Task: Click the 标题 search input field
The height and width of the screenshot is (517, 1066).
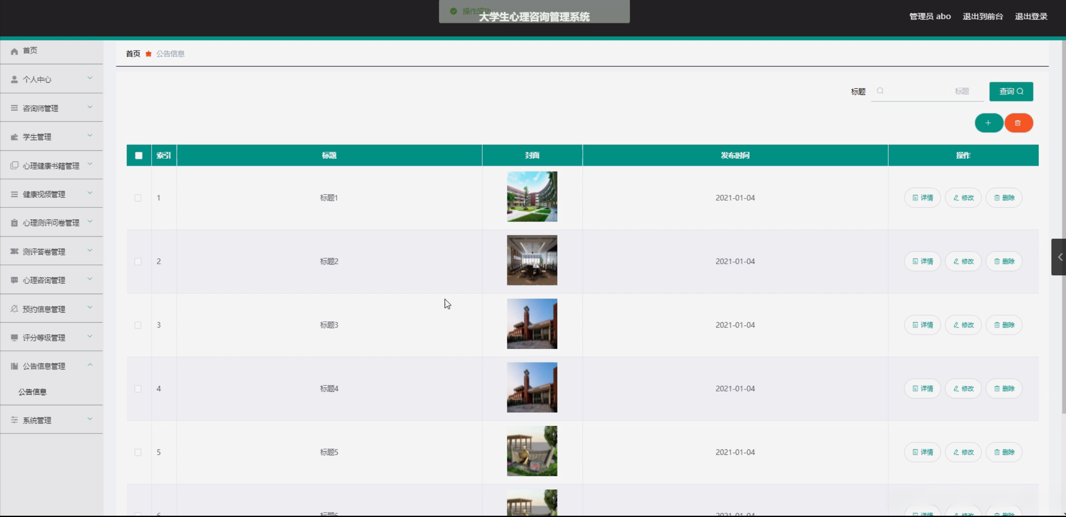Action: [927, 91]
